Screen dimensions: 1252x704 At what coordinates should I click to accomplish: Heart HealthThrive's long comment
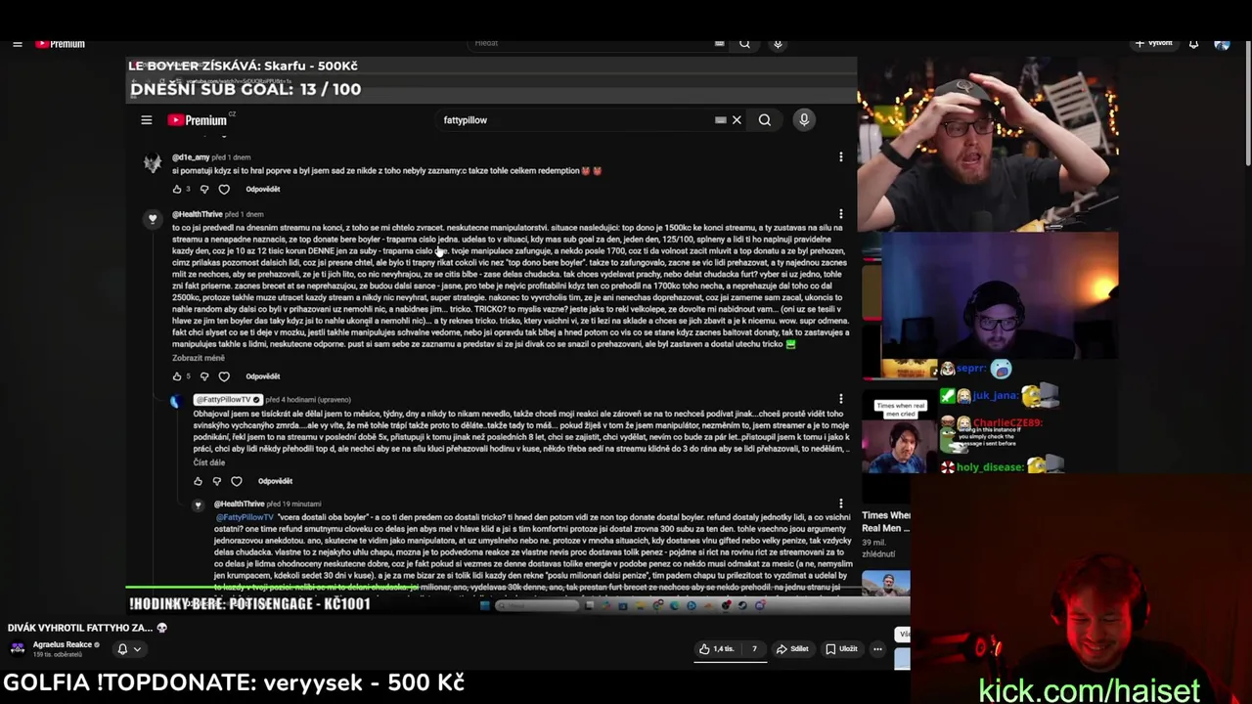point(224,376)
